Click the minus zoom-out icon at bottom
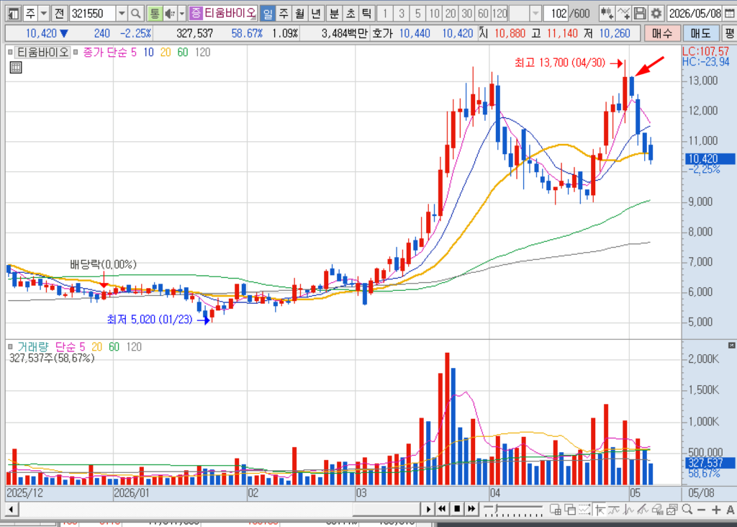 click(x=701, y=510)
